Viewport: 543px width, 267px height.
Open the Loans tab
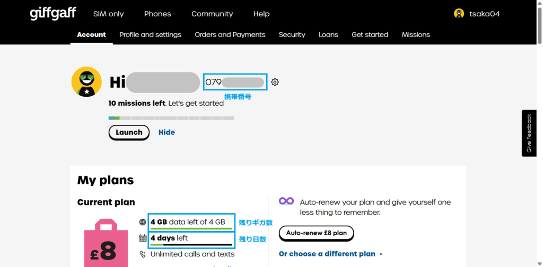coord(328,34)
